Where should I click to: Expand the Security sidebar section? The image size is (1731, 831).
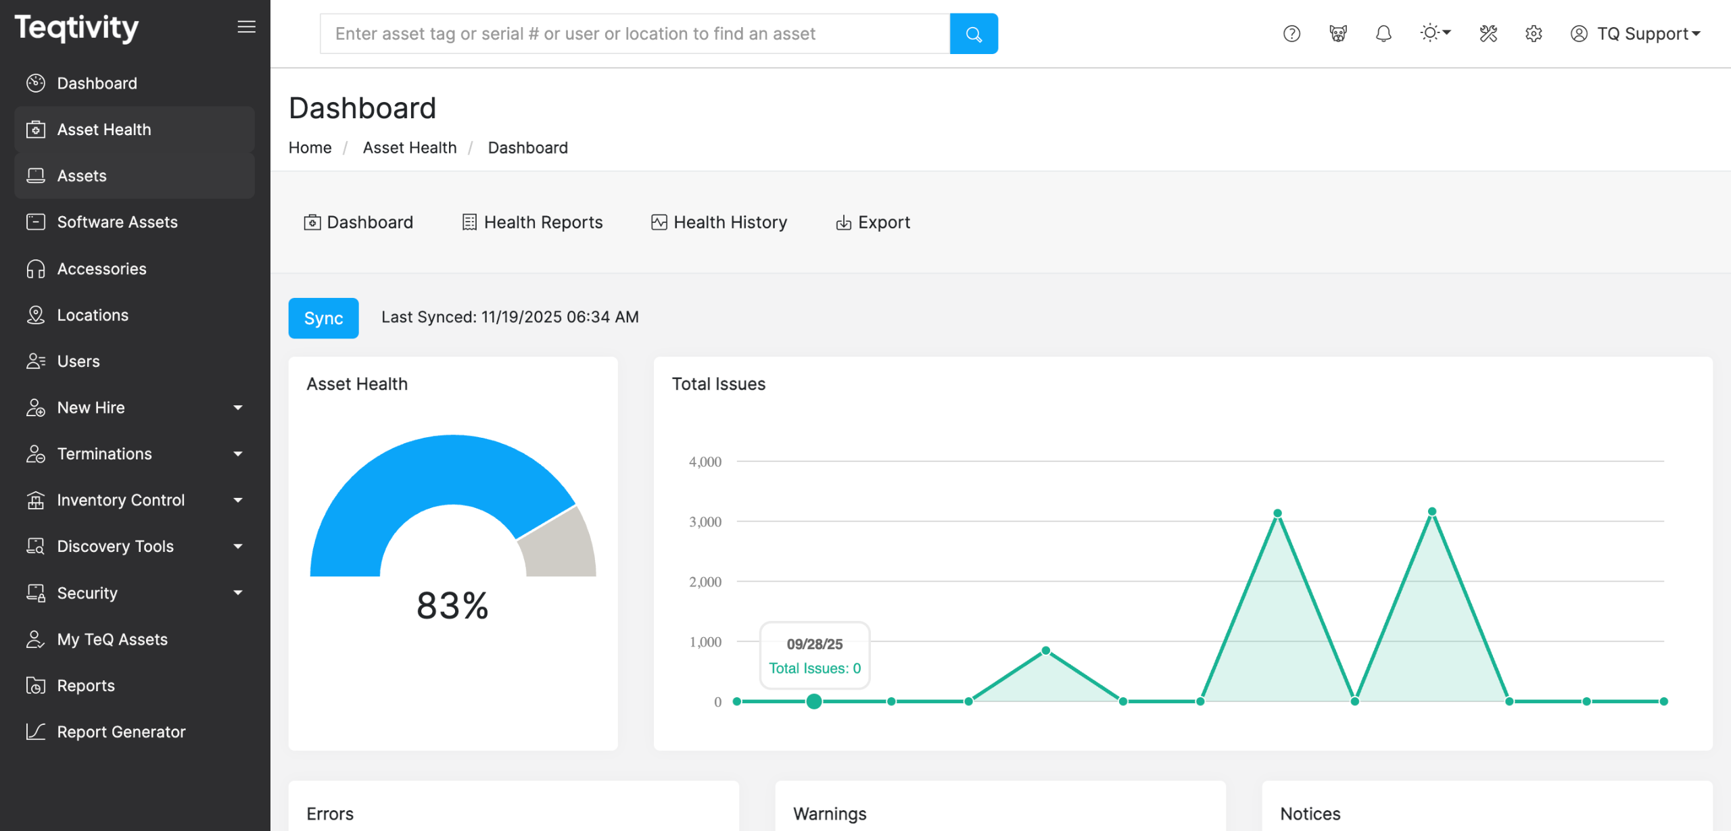tap(135, 593)
